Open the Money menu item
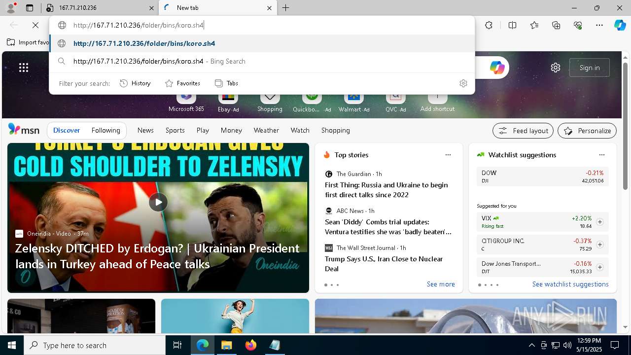The height and width of the screenshot is (355, 631). pos(231,130)
